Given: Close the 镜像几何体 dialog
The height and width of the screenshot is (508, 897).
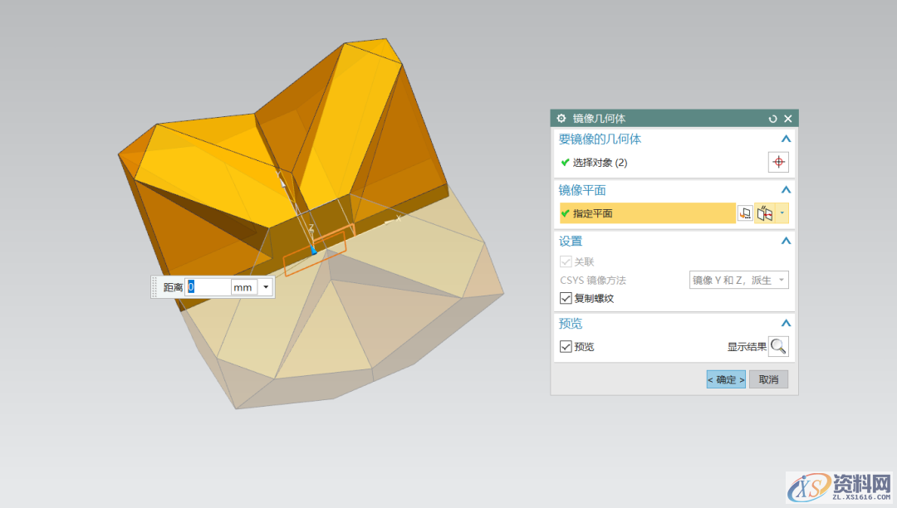Looking at the screenshot, I should click(790, 118).
